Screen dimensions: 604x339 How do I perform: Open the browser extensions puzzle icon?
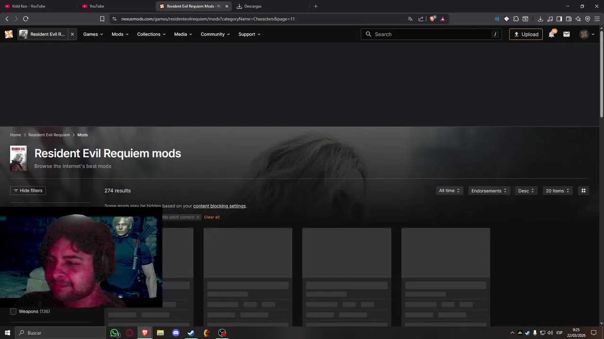pyautogui.click(x=516, y=19)
